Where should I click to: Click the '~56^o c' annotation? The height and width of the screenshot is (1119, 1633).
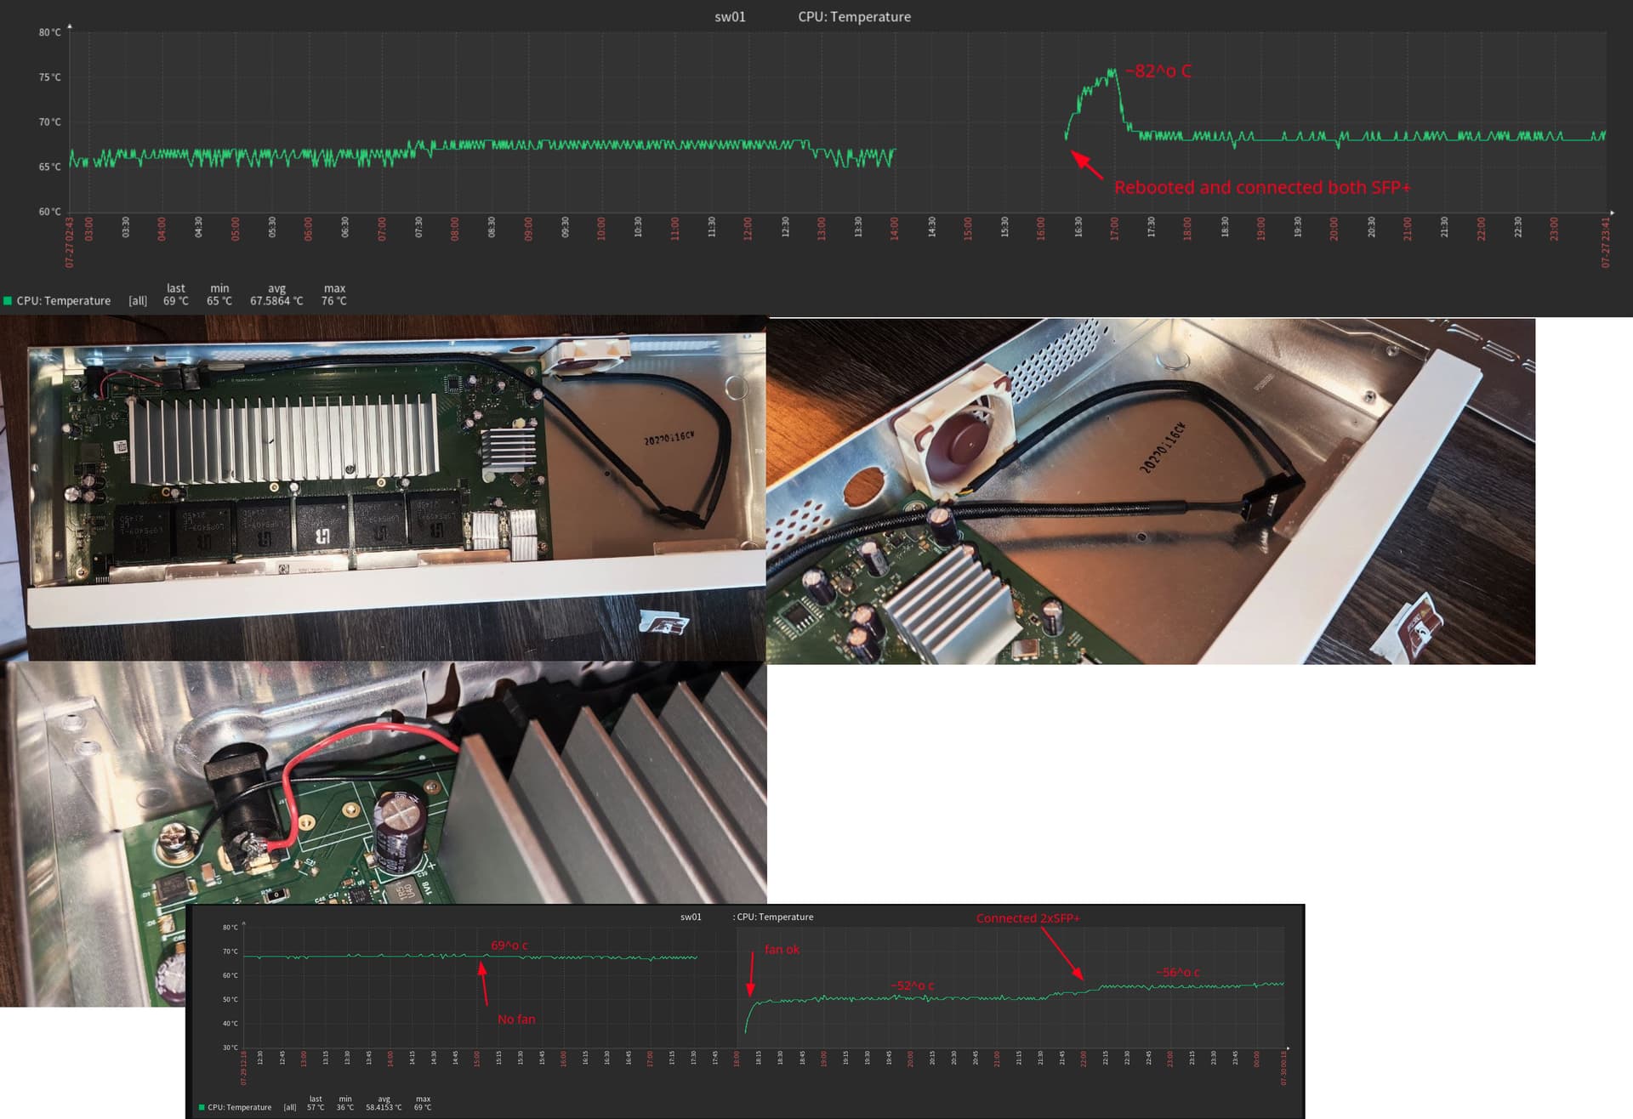pos(1177,972)
